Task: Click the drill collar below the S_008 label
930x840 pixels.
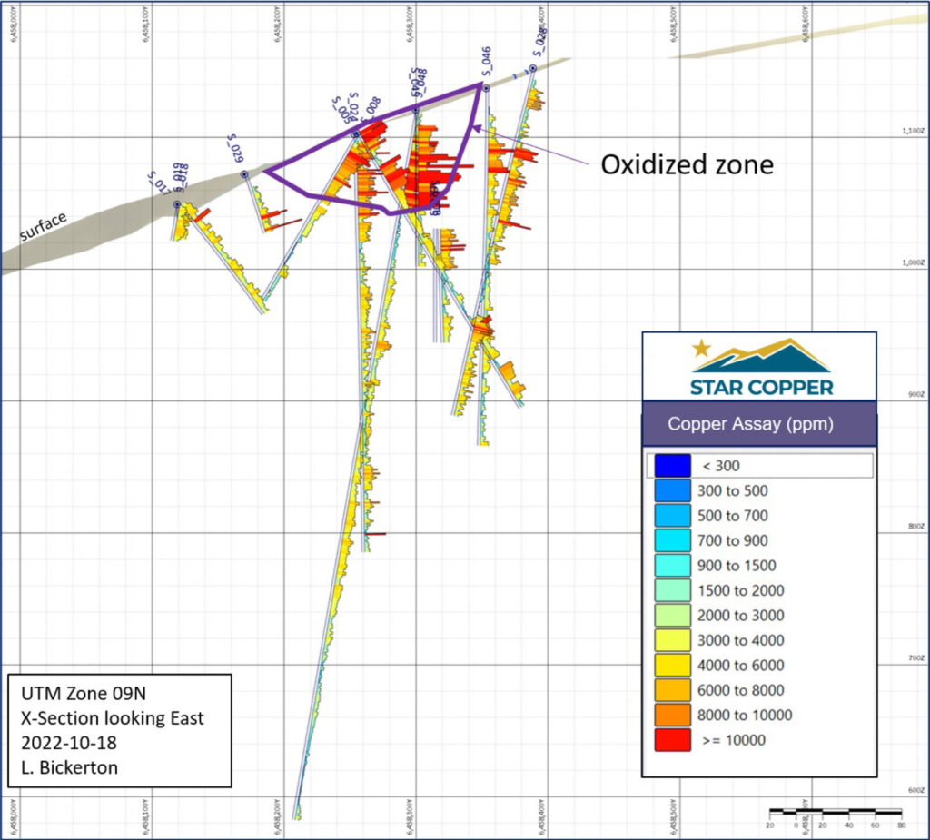Action: (x=355, y=133)
